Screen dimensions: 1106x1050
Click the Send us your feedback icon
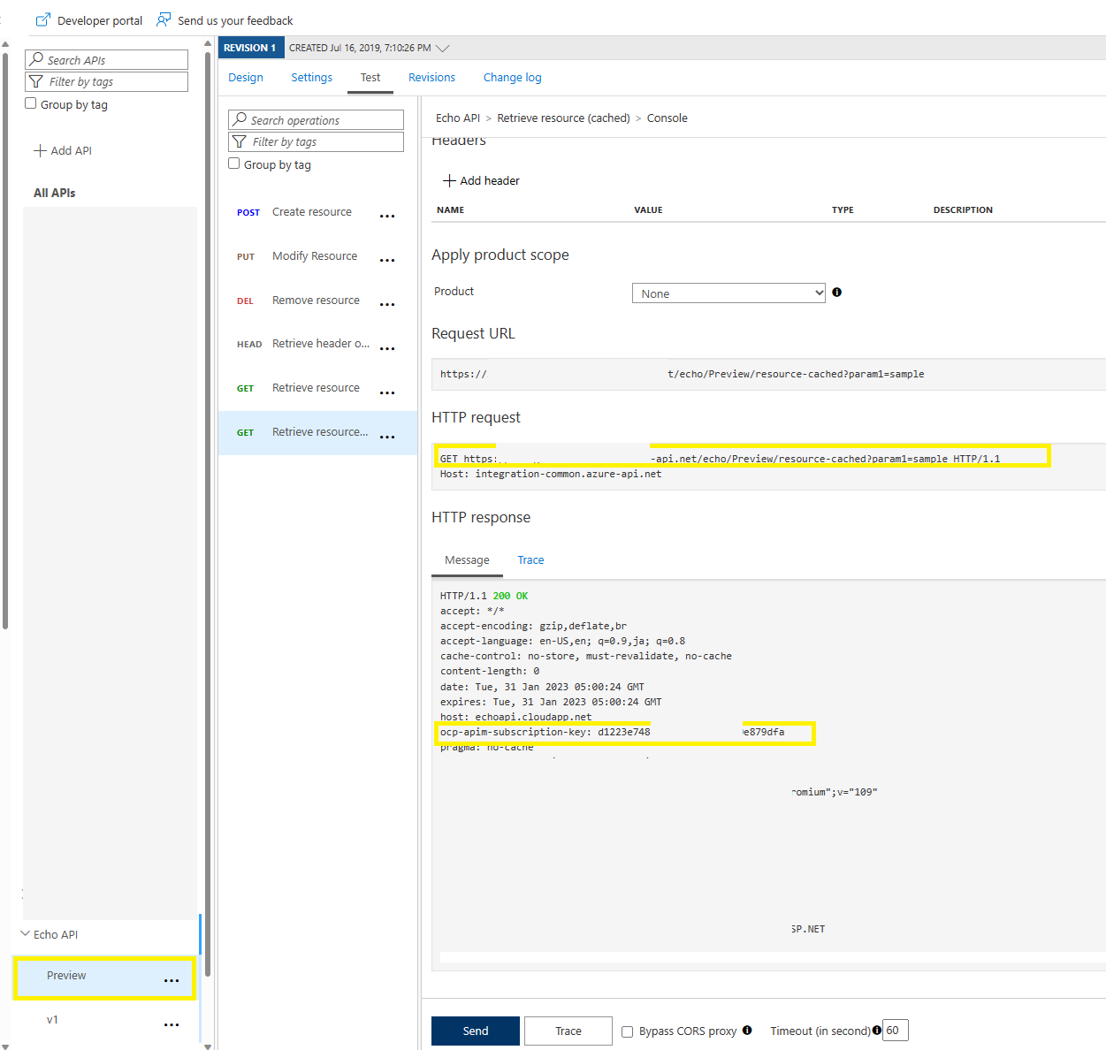pyautogui.click(x=164, y=19)
